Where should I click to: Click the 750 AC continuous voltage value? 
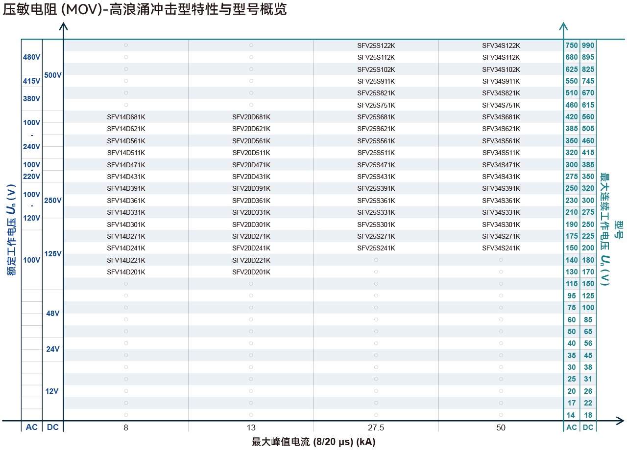(x=571, y=45)
